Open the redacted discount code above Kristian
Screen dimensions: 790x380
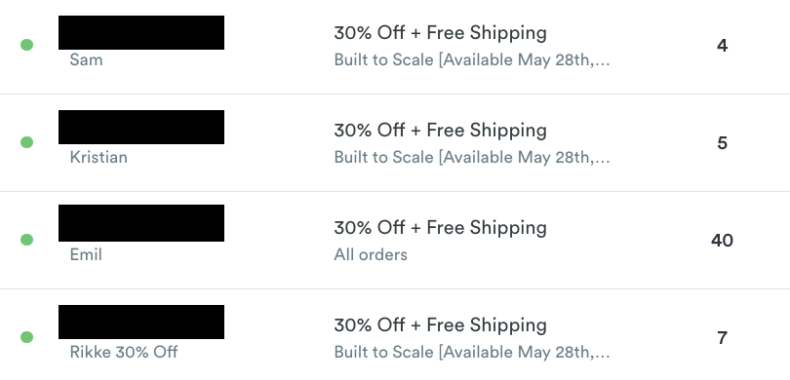[x=141, y=128]
